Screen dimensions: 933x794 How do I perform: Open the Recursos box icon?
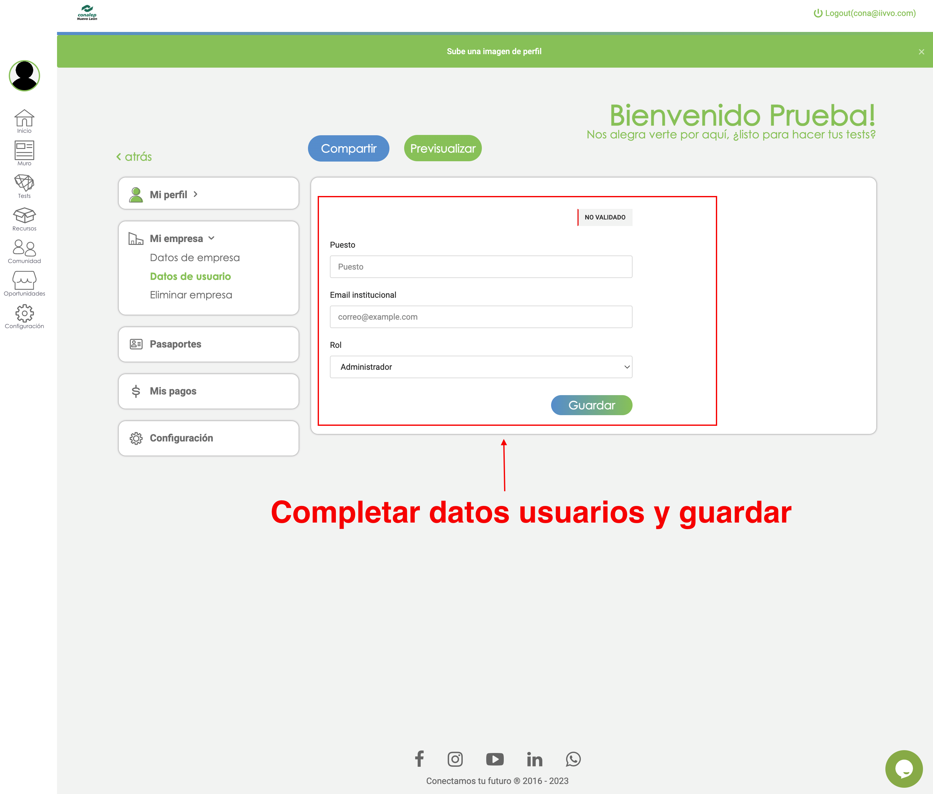tap(24, 216)
